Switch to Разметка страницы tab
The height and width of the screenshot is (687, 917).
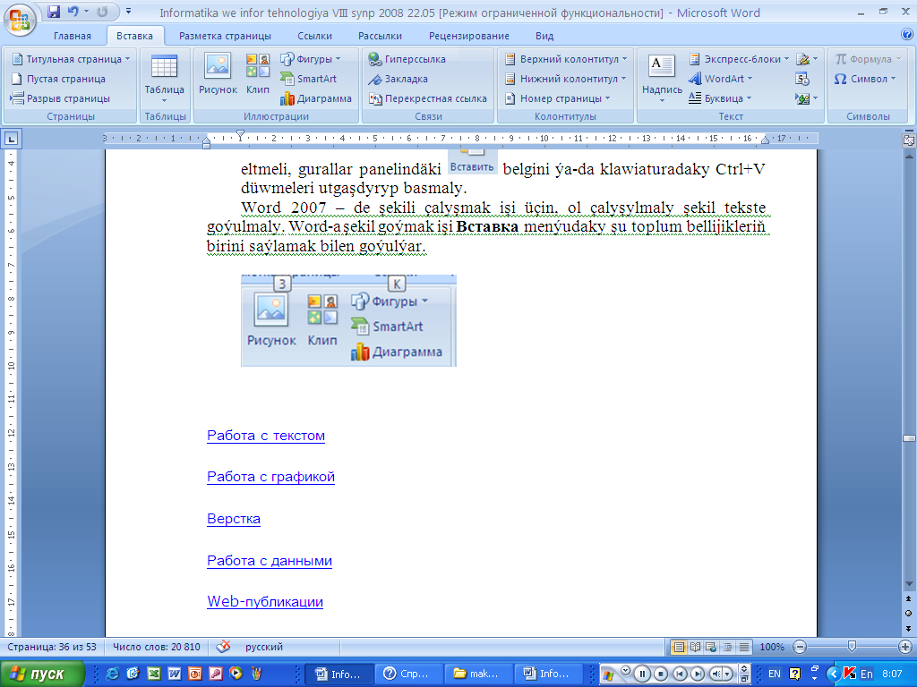[x=225, y=36]
